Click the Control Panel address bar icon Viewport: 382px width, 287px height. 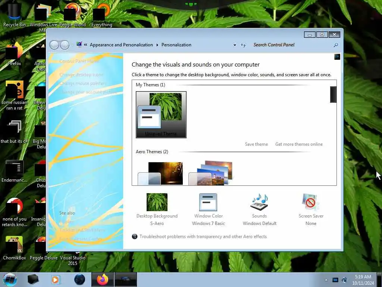pos(79,45)
